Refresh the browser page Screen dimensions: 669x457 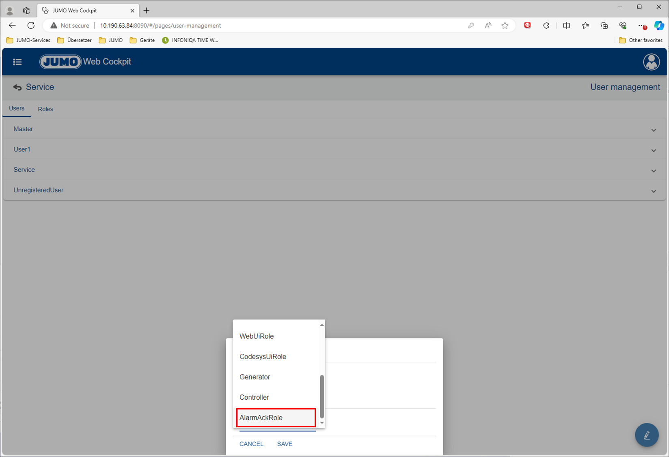coord(31,26)
